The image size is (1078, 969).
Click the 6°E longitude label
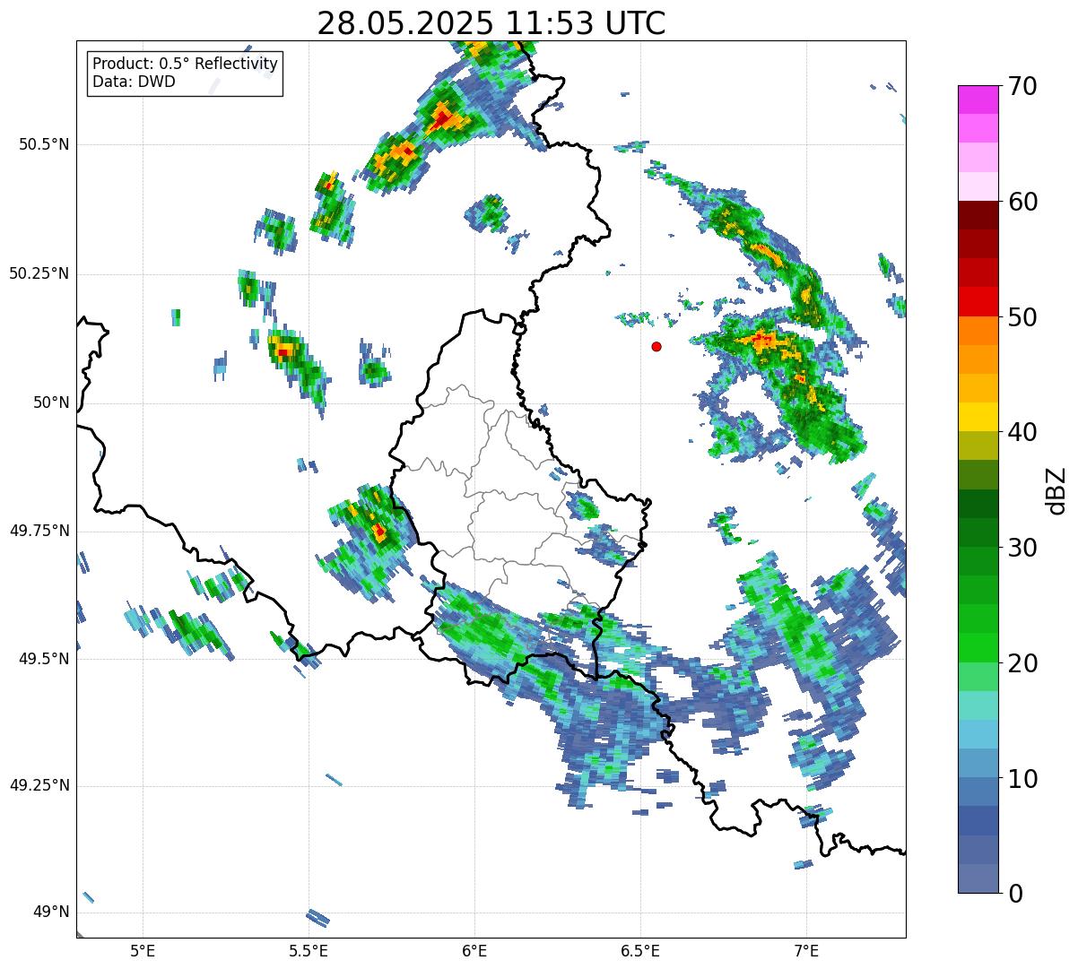[x=474, y=950]
